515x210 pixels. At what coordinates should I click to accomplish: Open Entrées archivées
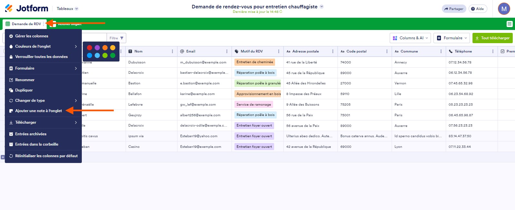(43, 134)
